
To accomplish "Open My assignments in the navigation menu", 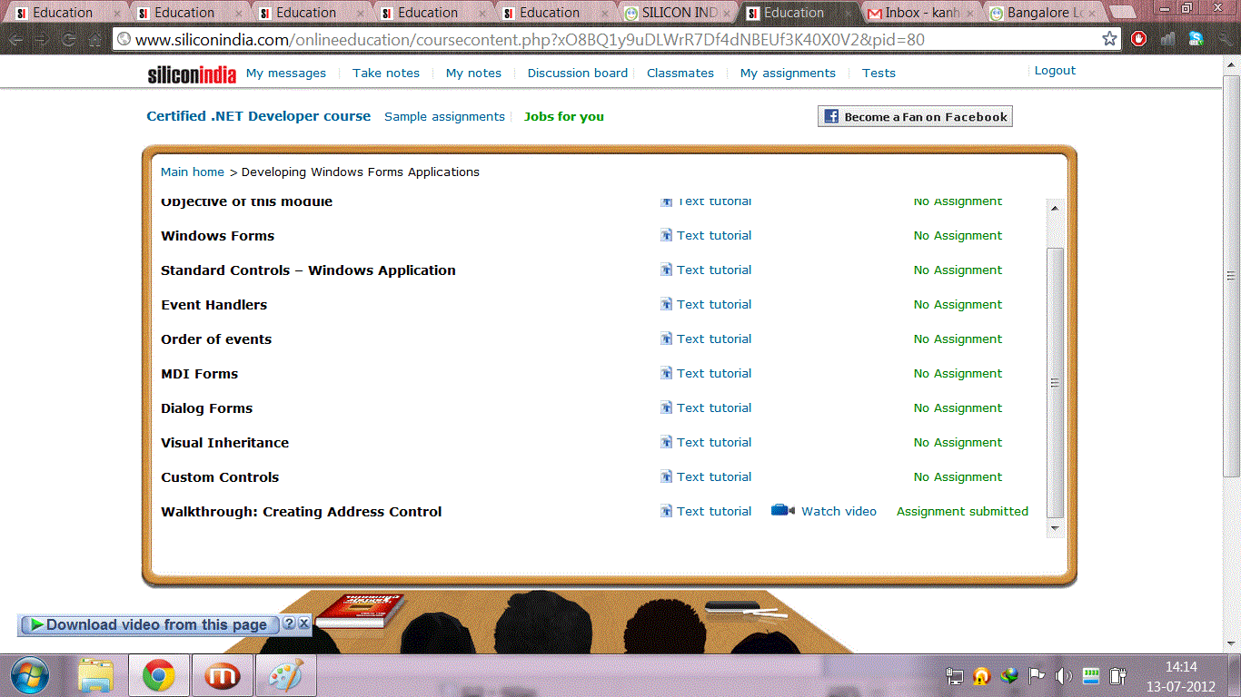I will pyautogui.click(x=788, y=74).
